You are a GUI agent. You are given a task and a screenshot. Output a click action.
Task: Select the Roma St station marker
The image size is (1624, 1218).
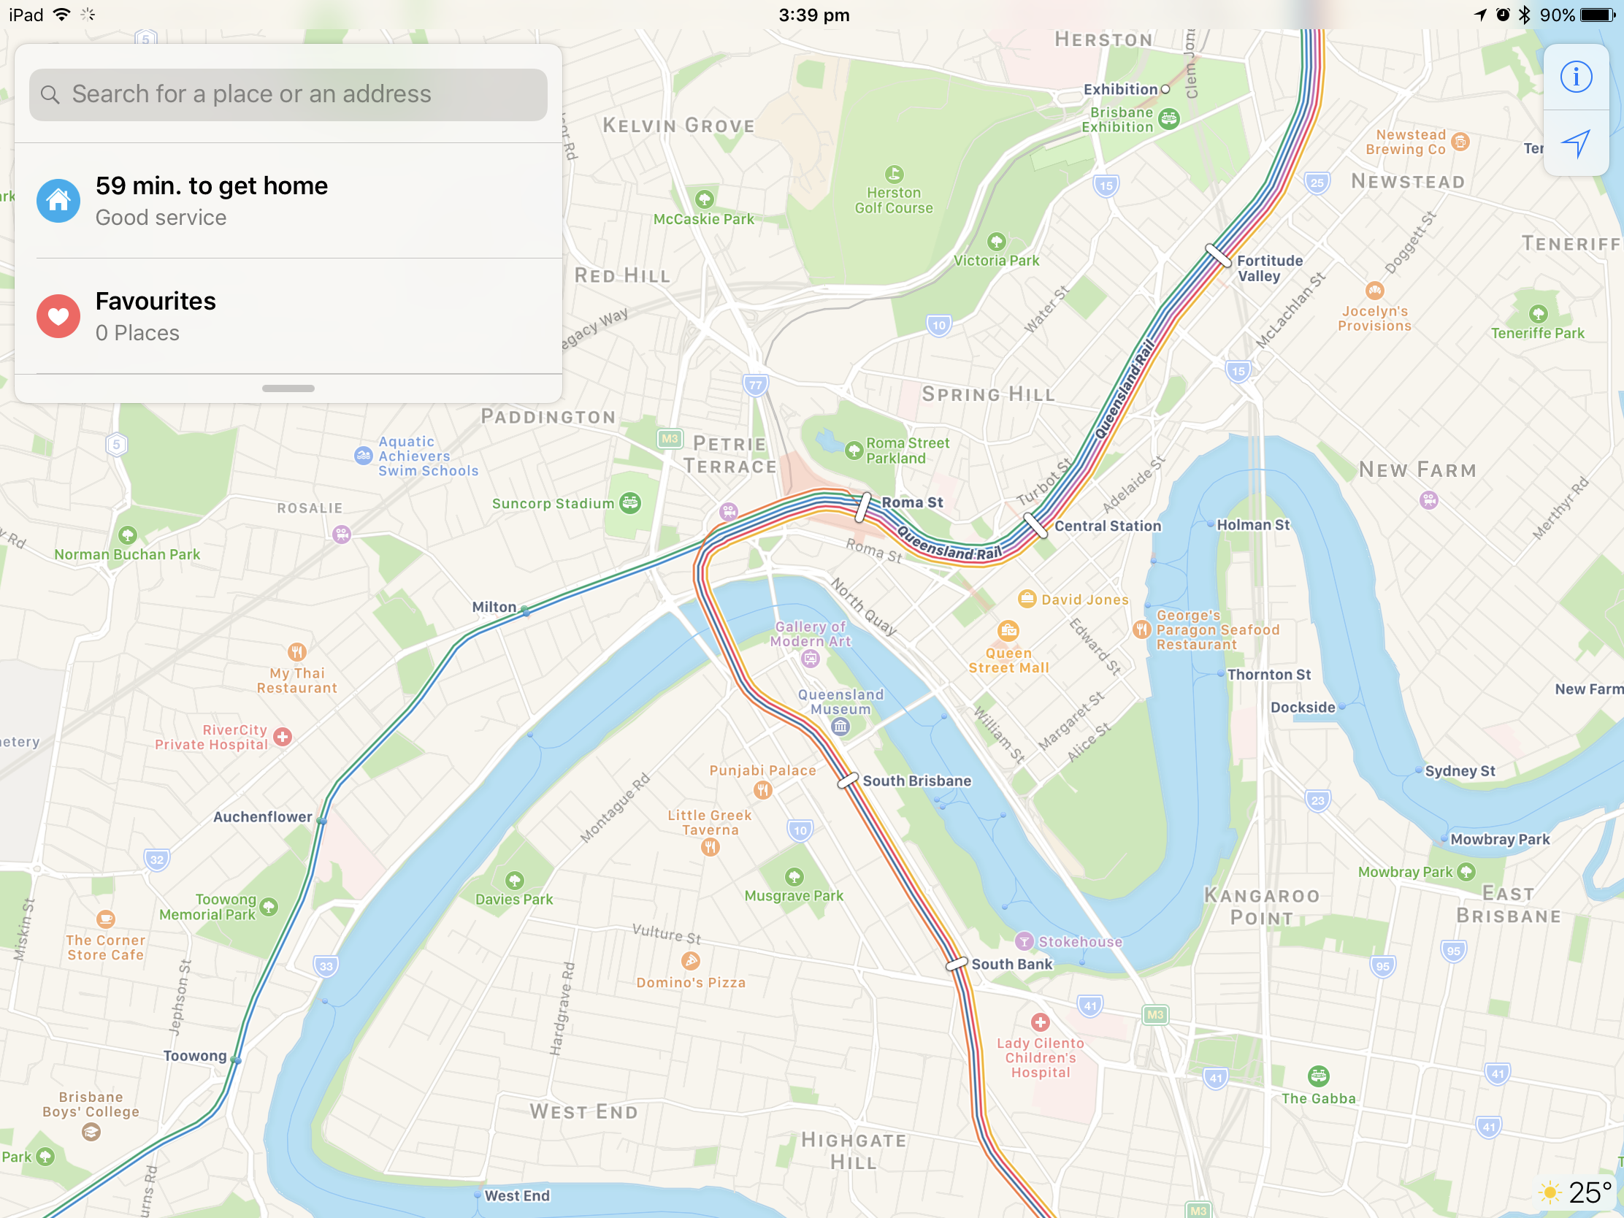[x=864, y=507]
